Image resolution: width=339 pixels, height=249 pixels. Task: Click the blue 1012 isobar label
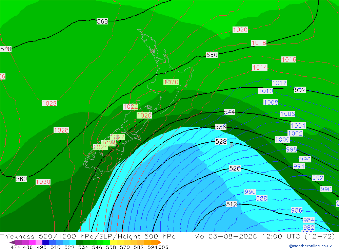point(279,83)
